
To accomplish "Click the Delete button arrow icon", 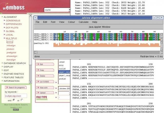I will (38, 76).
